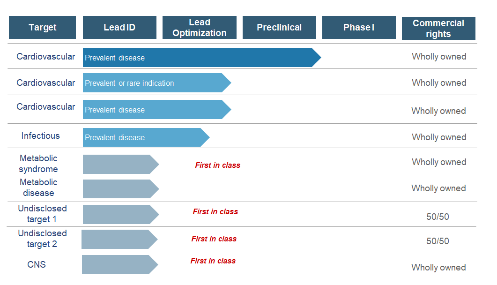Click First in class text in CNS row
The height and width of the screenshot is (285, 497).
(213, 261)
